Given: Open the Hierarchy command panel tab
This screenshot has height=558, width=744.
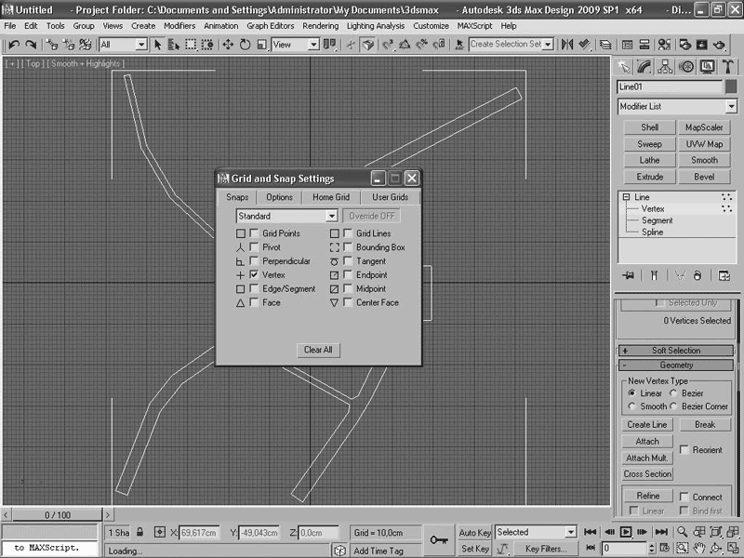Looking at the screenshot, I should [x=665, y=66].
